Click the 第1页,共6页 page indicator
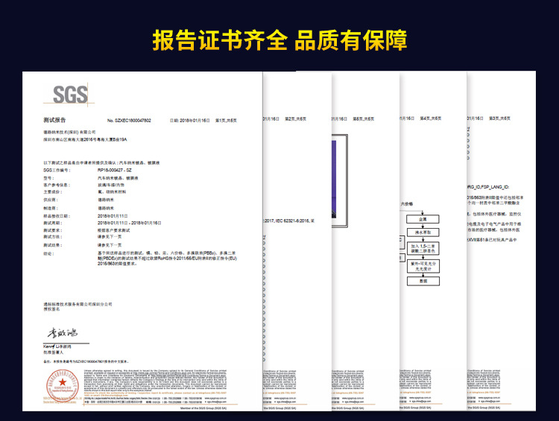This screenshot has height=421, width=559. [226, 121]
